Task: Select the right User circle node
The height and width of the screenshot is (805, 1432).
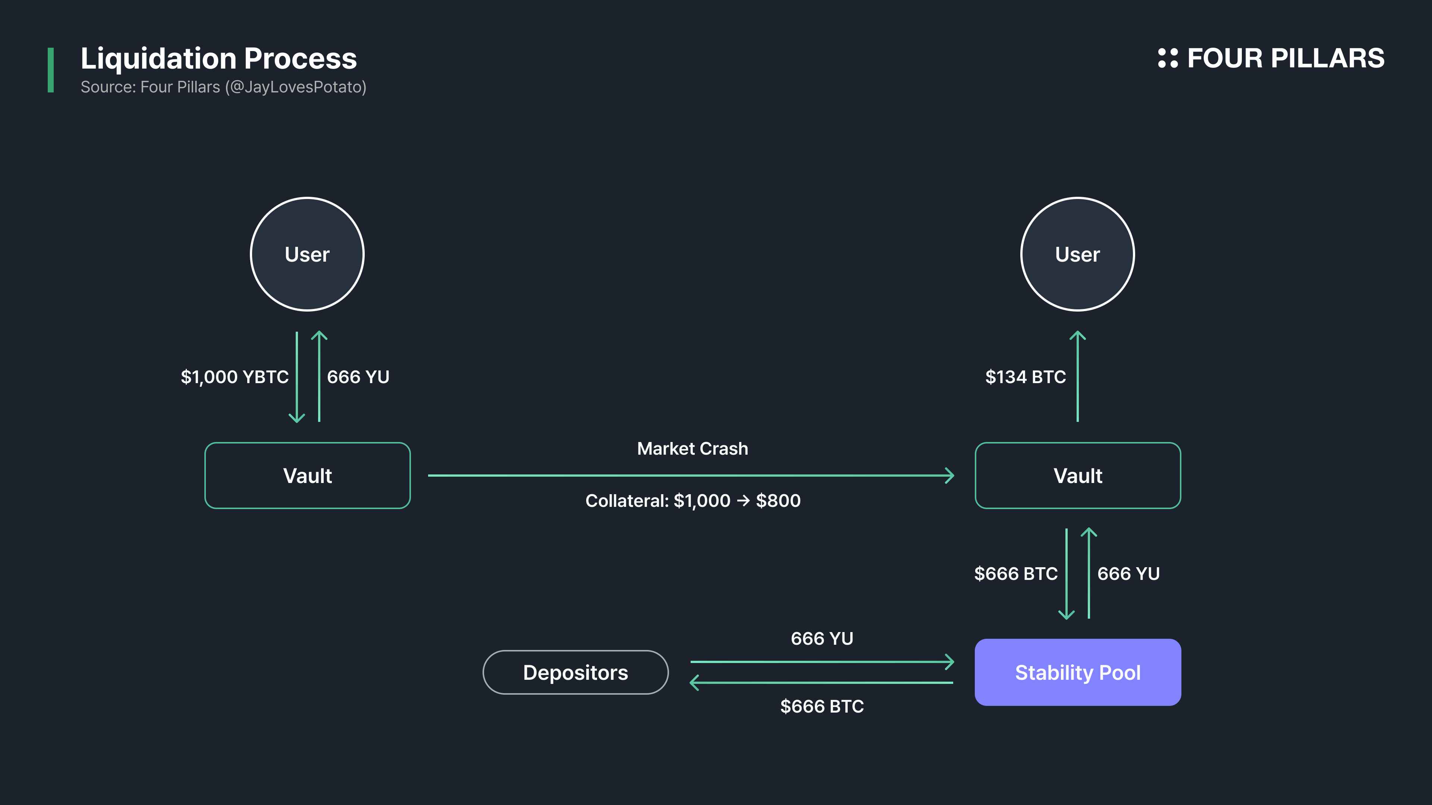Action: (x=1077, y=254)
